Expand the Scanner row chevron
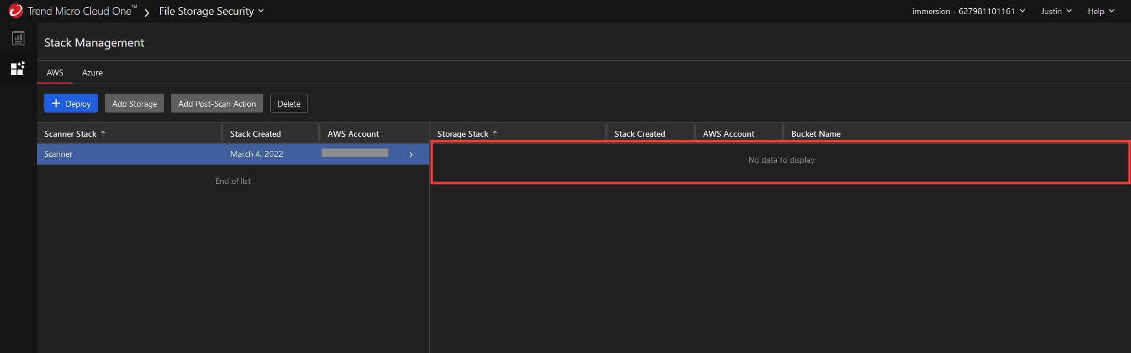Screen dimensions: 1131x353 [411, 154]
